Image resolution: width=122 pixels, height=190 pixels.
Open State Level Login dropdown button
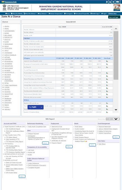114,17
